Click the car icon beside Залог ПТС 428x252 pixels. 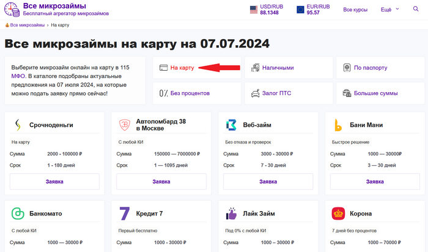pos(255,93)
